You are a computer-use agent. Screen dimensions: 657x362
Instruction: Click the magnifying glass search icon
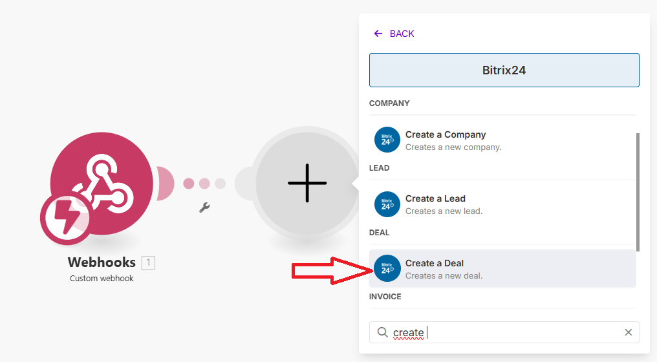382,332
